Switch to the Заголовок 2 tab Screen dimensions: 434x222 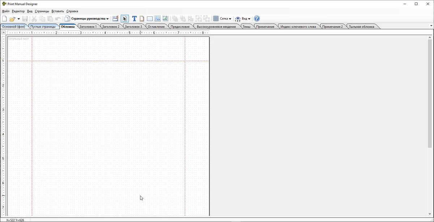pyautogui.click(x=111, y=26)
